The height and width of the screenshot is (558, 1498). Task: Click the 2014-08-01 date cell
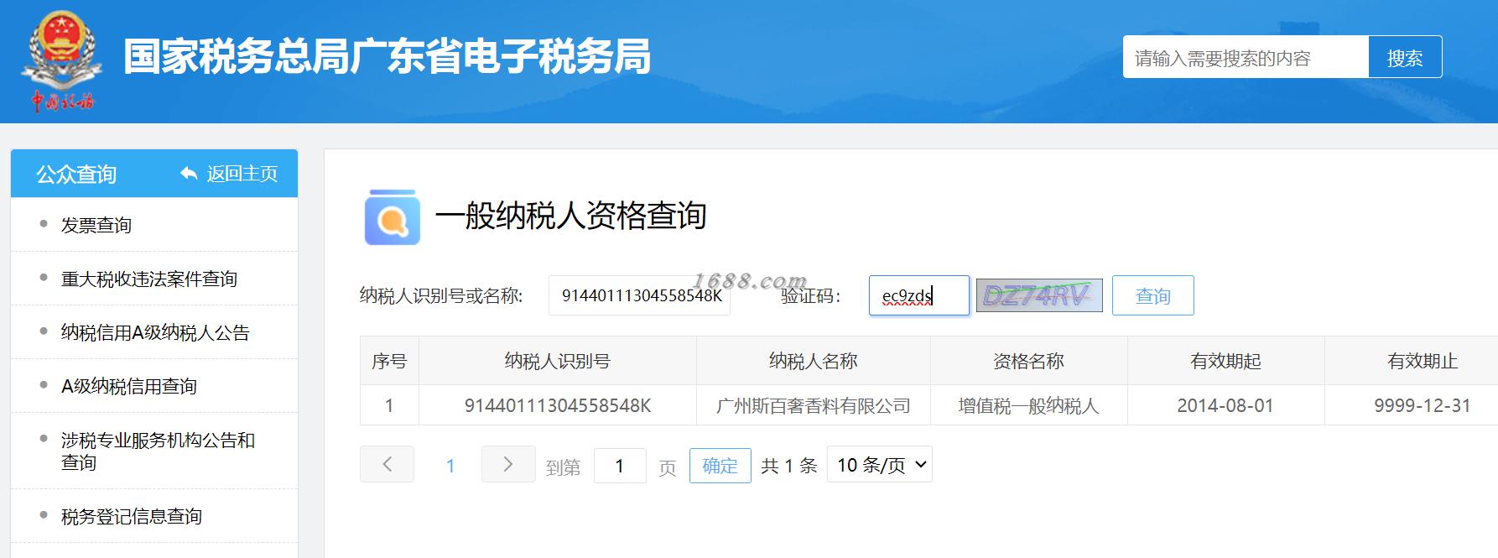tap(1226, 405)
